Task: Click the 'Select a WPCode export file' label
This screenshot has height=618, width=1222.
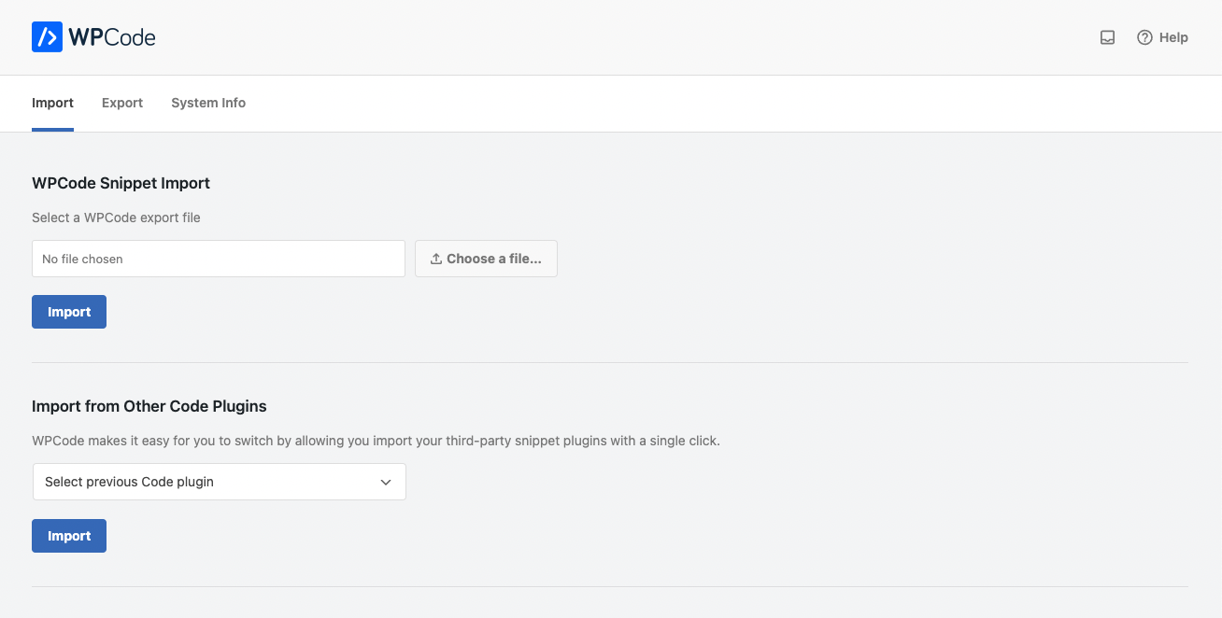Action: [x=116, y=218]
